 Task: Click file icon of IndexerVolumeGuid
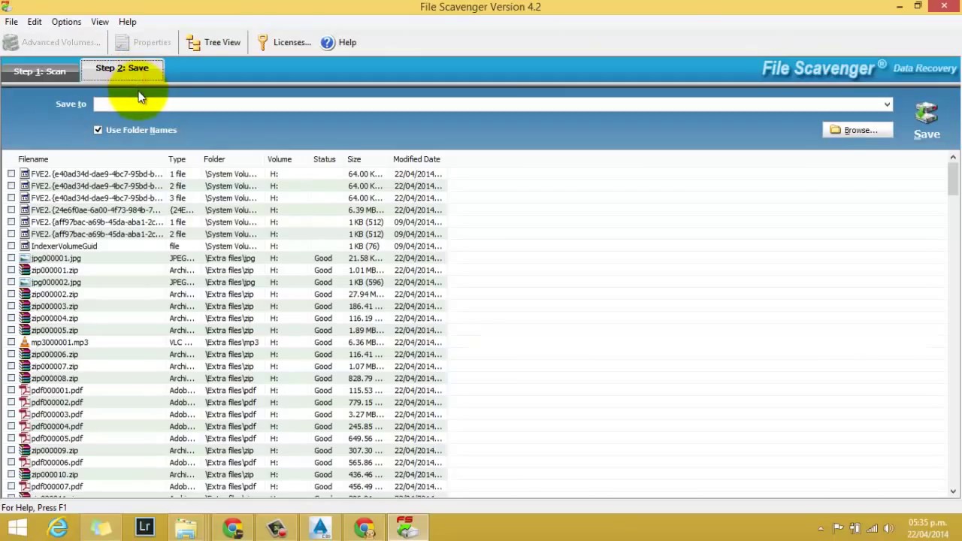25,246
